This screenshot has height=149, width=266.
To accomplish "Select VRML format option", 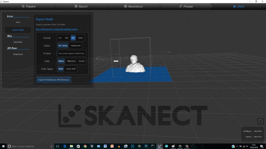I will click(80, 38).
